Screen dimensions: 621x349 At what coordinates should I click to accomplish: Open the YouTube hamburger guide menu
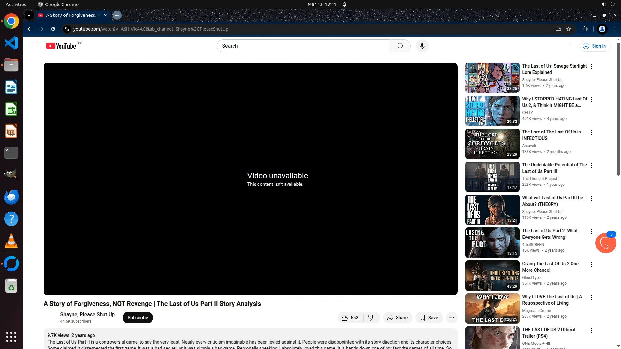(34, 46)
